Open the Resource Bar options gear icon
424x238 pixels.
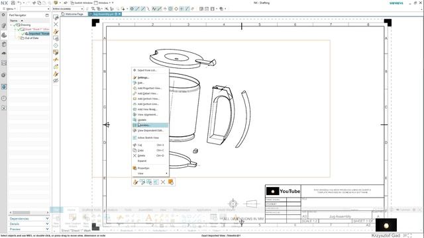pos(3,15)
